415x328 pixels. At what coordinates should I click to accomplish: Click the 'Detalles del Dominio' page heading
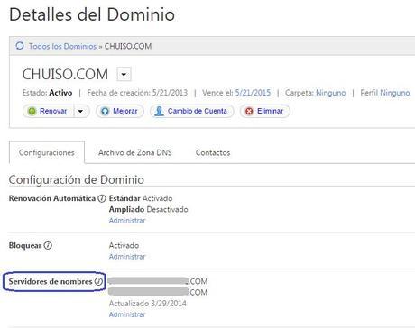[x=92, y=14]
